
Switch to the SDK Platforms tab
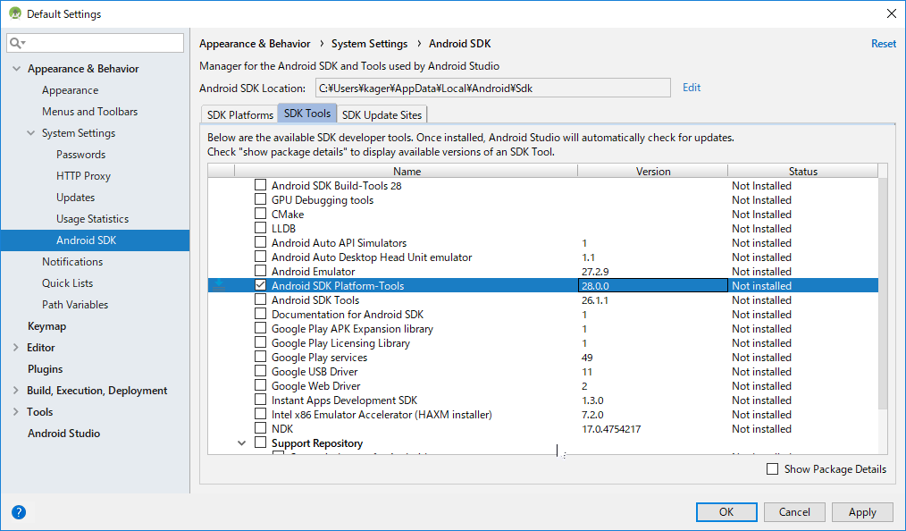coord(239,114)
